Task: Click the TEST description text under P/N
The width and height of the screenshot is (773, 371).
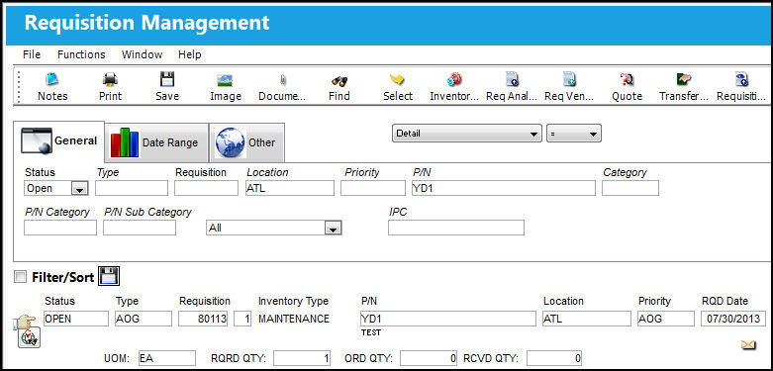Action: coord(371,332)
